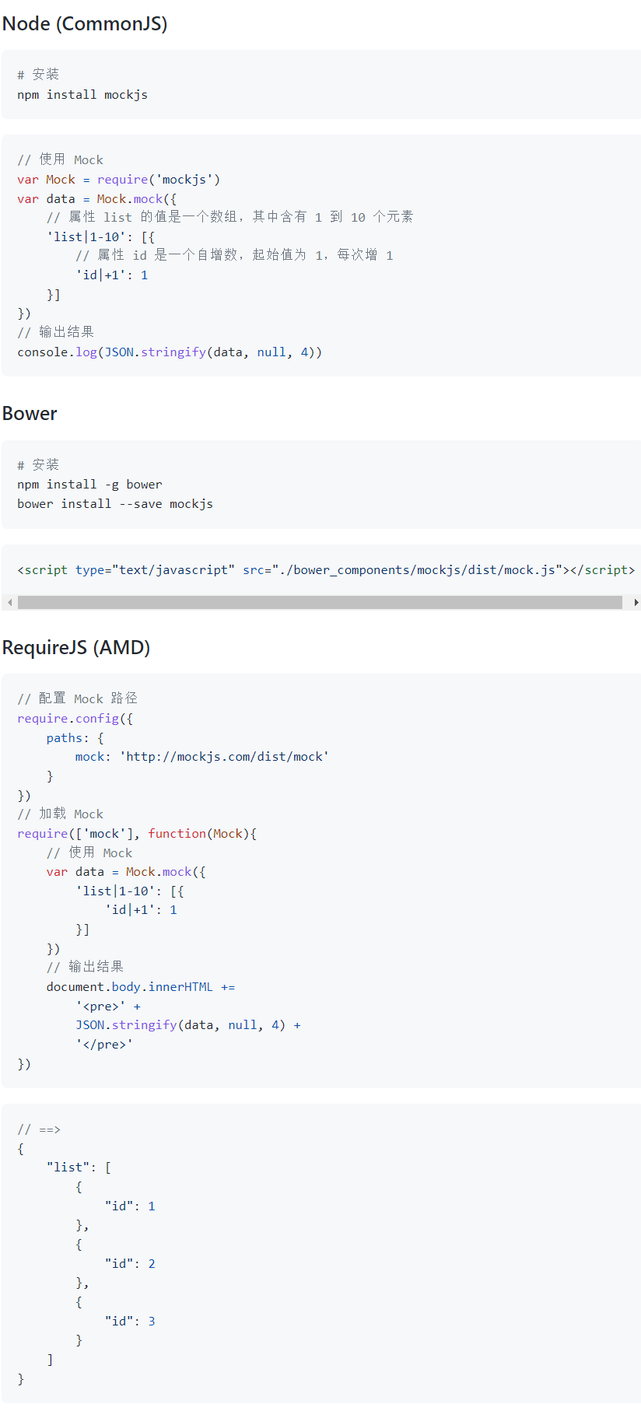Click the comment about 属性 list 的值是一个数组
641x1418 pixels.
click(229, 217)
